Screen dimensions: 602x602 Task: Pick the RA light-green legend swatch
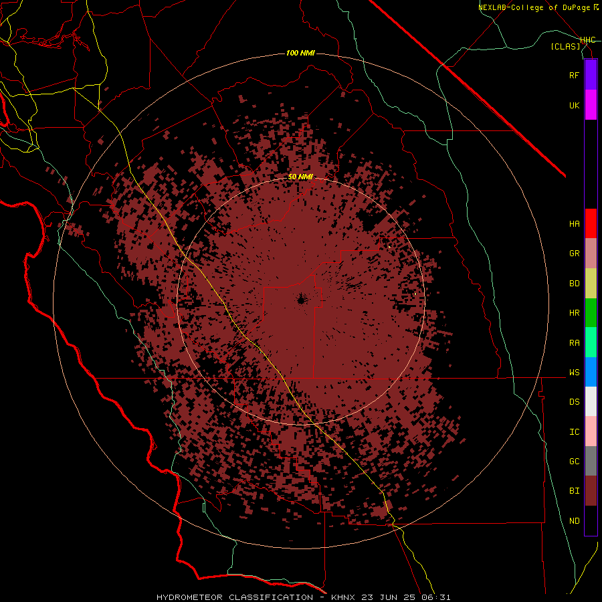591,342
